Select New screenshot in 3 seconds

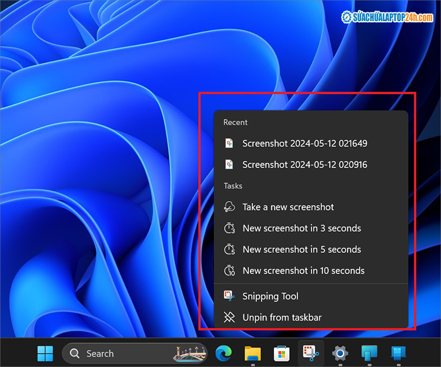tap(311, 228)
